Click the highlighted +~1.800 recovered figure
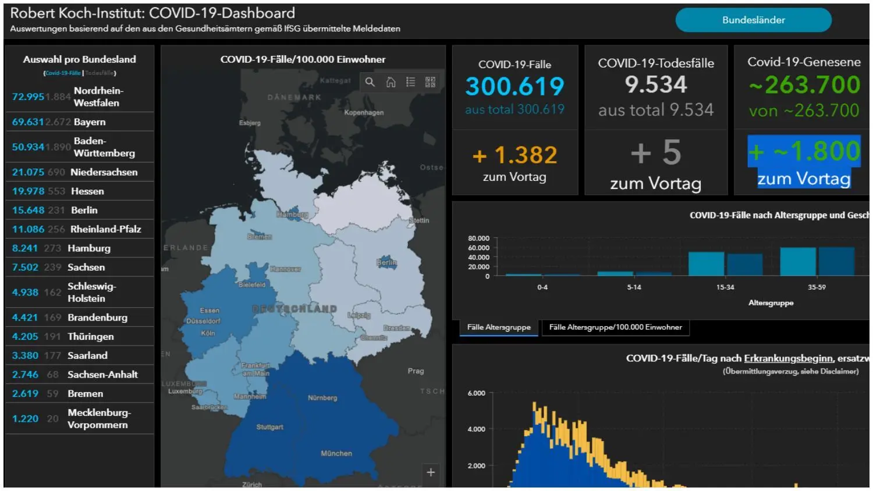 [804, 152]
